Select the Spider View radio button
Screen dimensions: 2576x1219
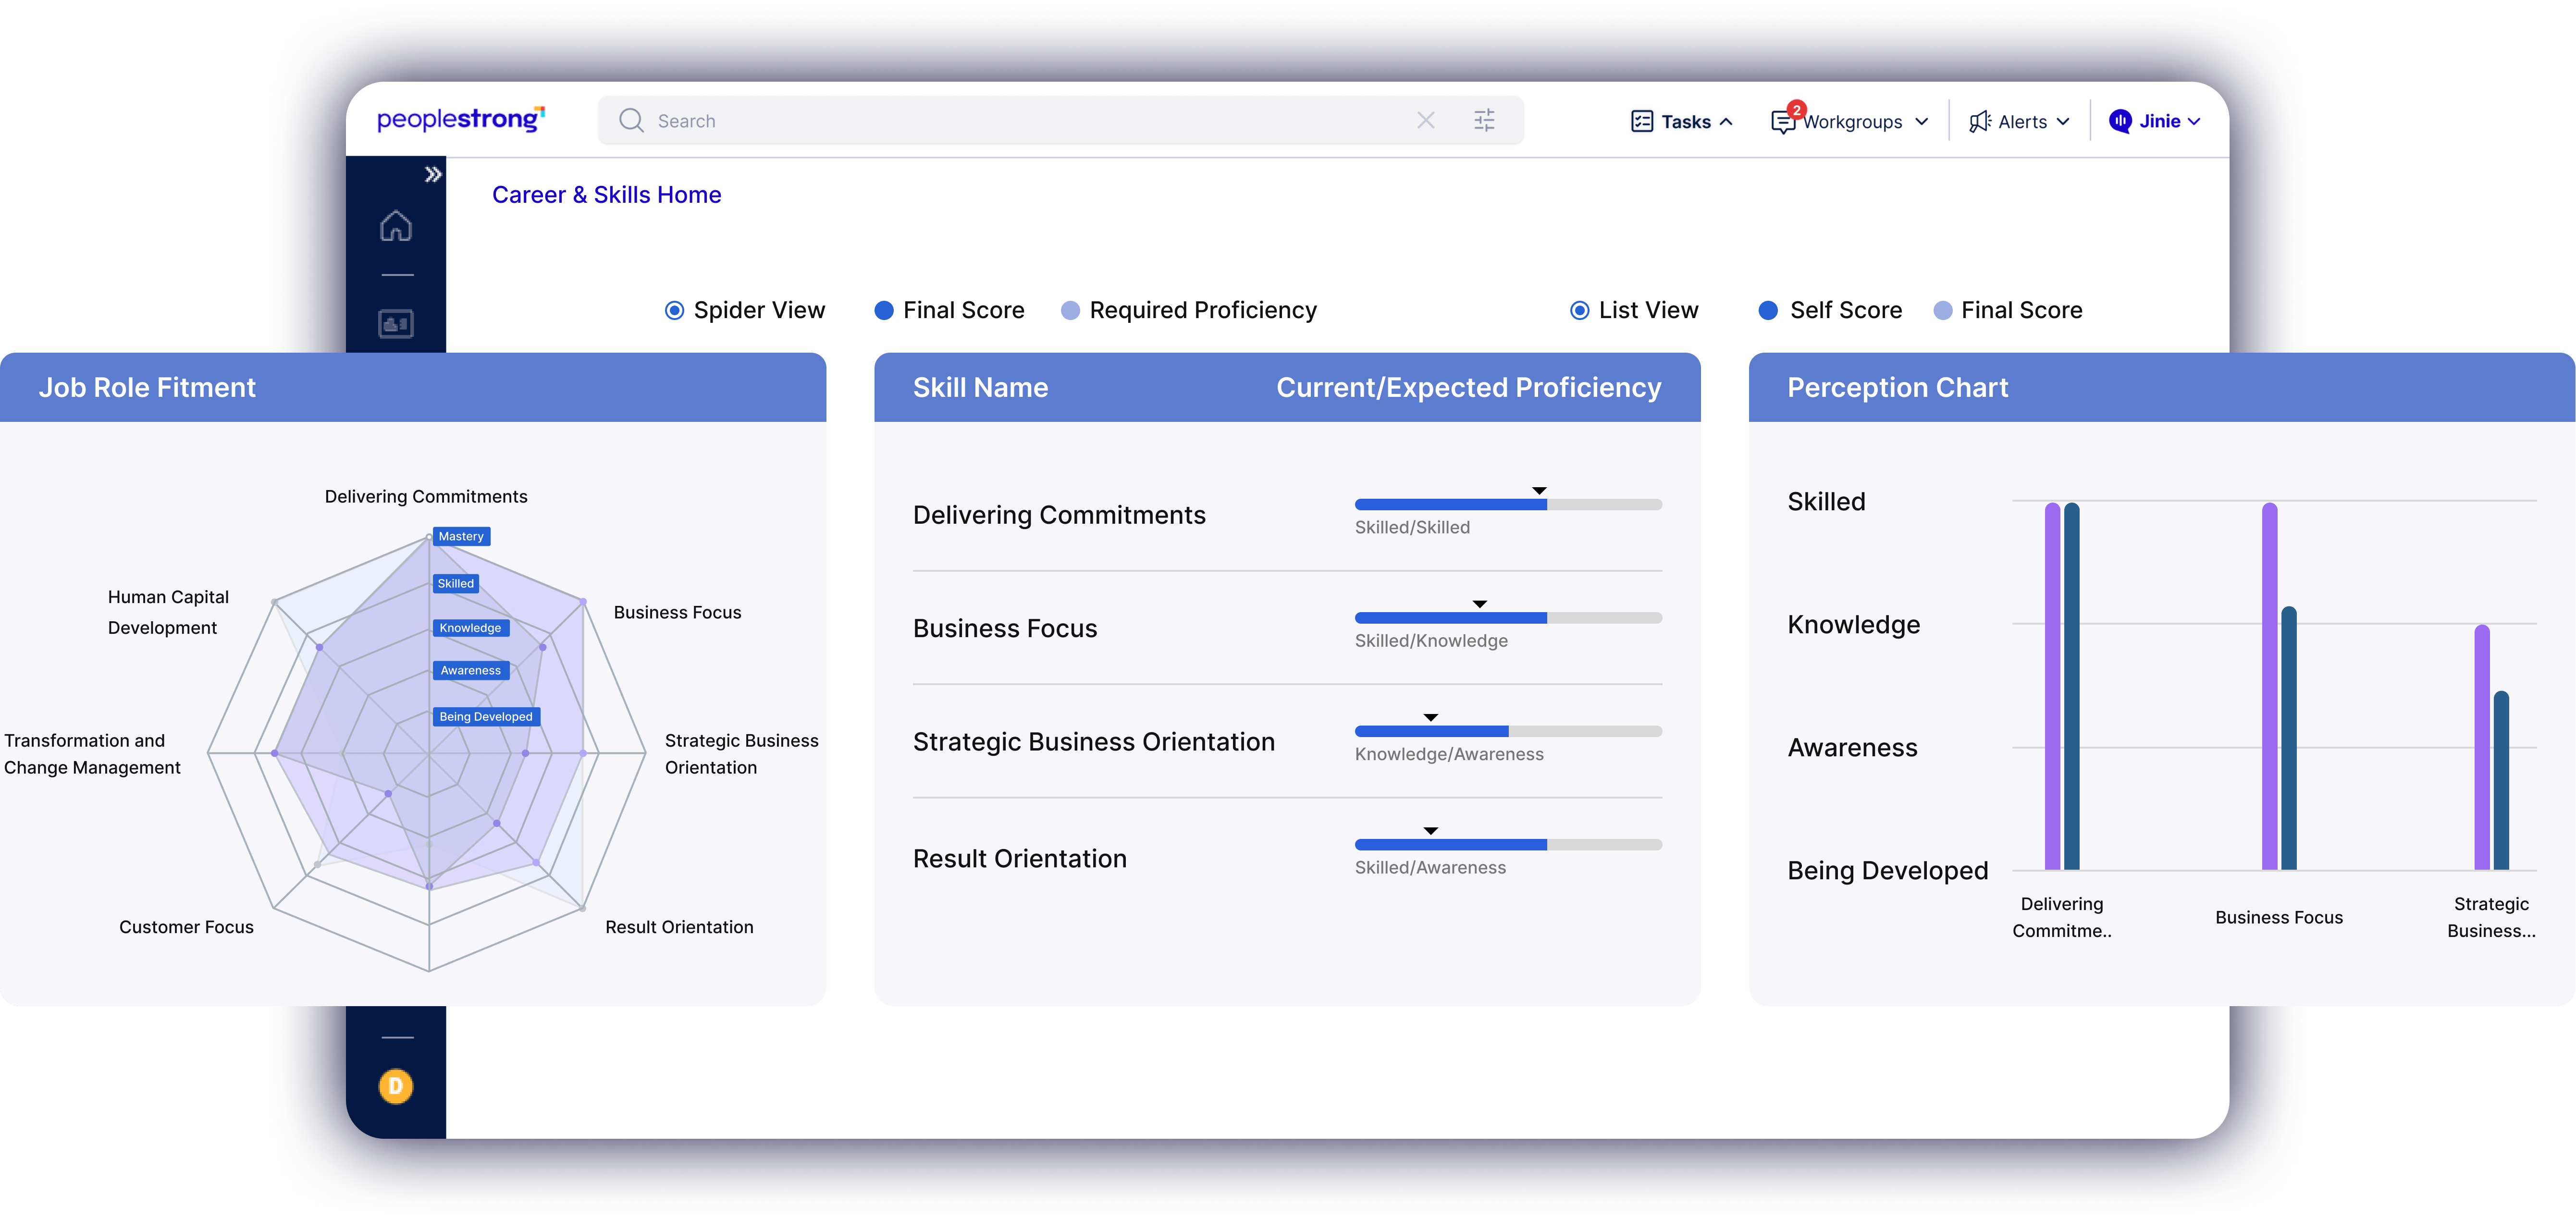[675, 311]
